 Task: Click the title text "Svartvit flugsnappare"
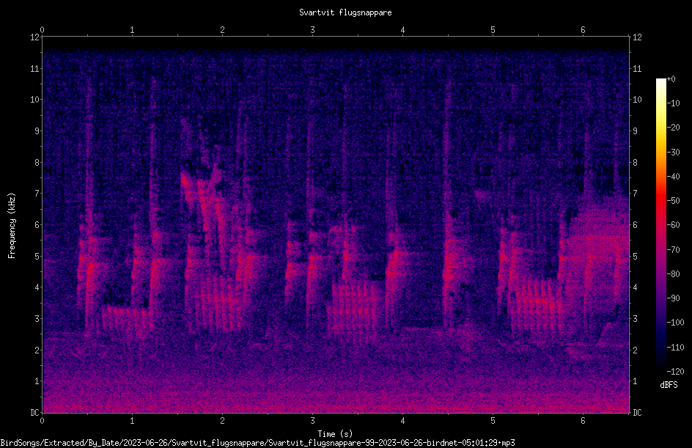pyautogui.click(x=345, y=12)
